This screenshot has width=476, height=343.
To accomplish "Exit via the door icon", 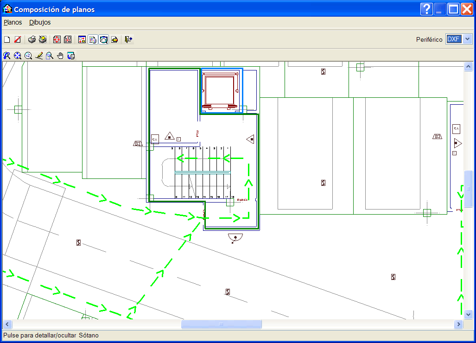I will click(128, 39).
